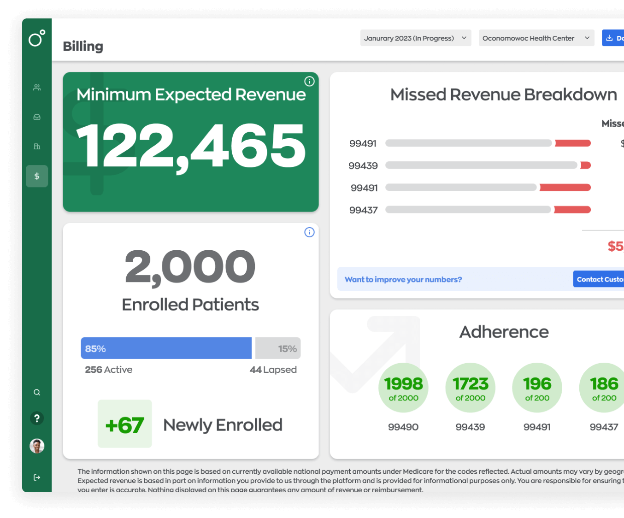Select the Billing dollar sidebar icon
This screenshot has width=624, height=518.
[x=37, y=176]
